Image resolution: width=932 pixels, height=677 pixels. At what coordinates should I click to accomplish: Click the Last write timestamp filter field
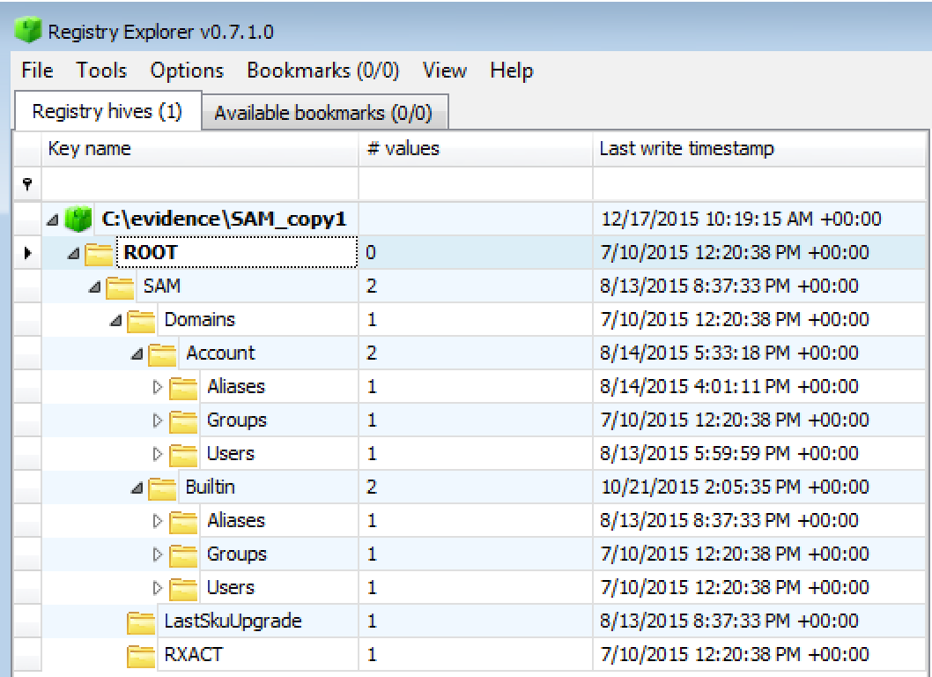(x=759, y=184)
